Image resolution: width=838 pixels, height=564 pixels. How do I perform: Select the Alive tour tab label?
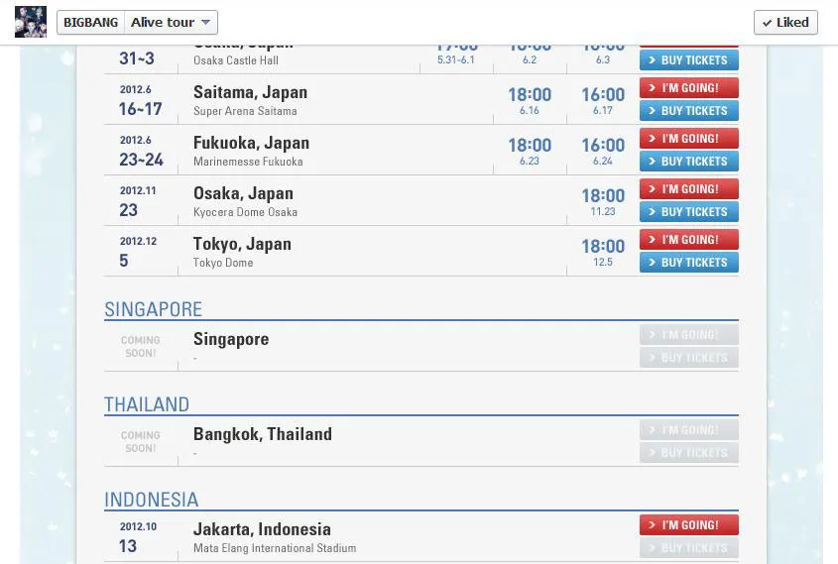pos(163,23)
